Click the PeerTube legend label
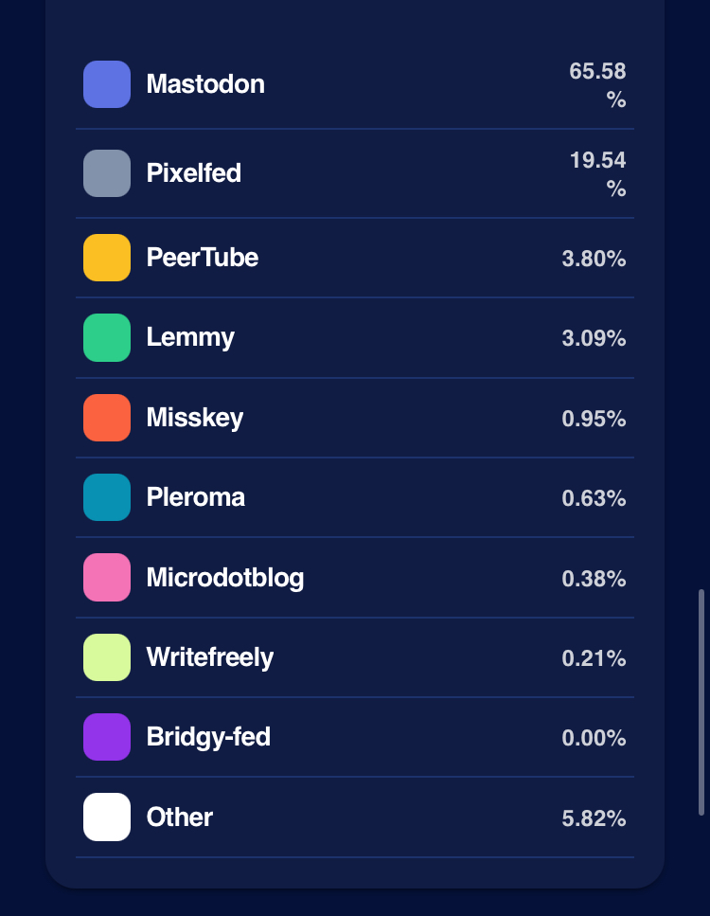This screenshot has height=916, width=710. [203, 258]
